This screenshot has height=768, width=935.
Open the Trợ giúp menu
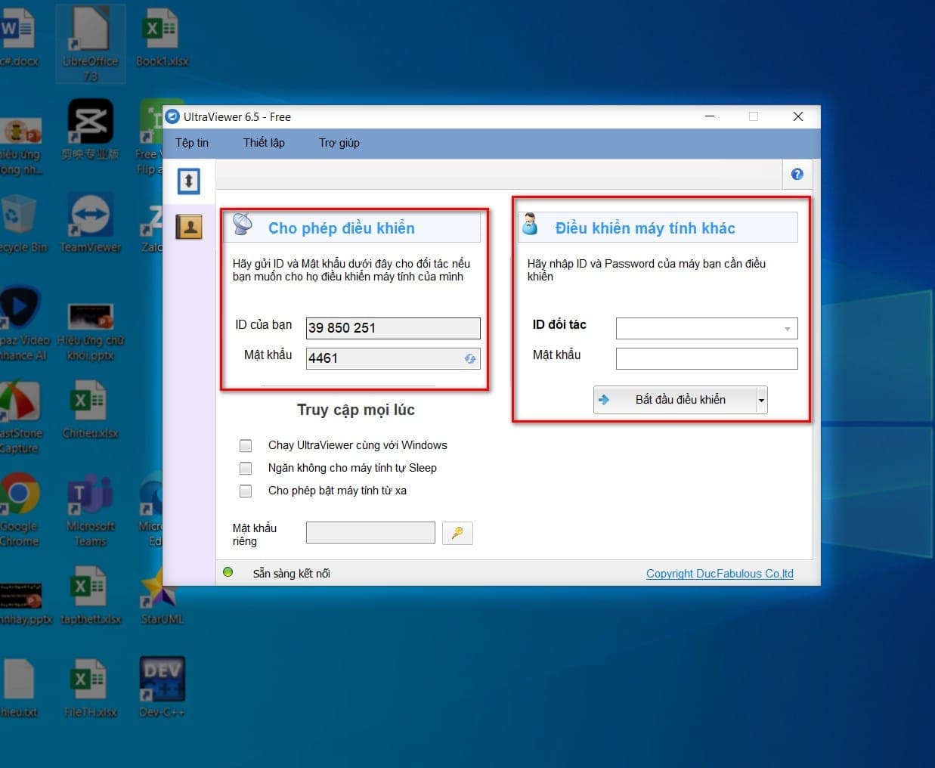coord(339,143)
